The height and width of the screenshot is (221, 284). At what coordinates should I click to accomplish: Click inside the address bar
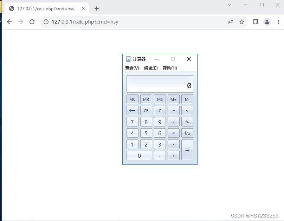click(105, 21)
